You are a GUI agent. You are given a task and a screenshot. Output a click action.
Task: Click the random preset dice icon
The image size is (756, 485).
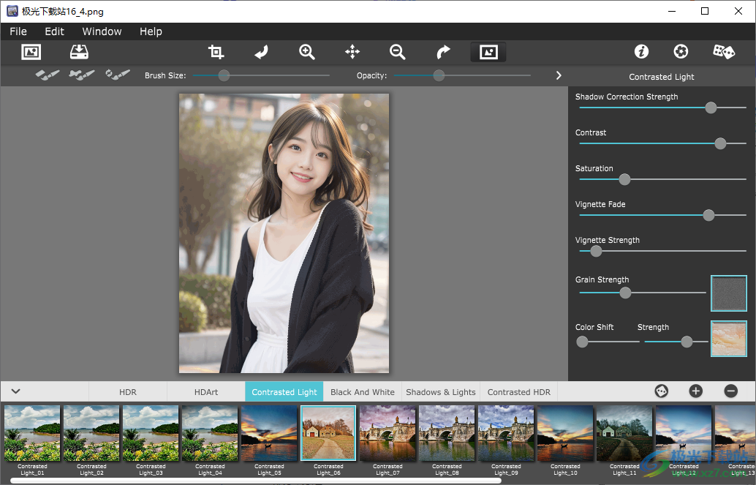(724, 52)
